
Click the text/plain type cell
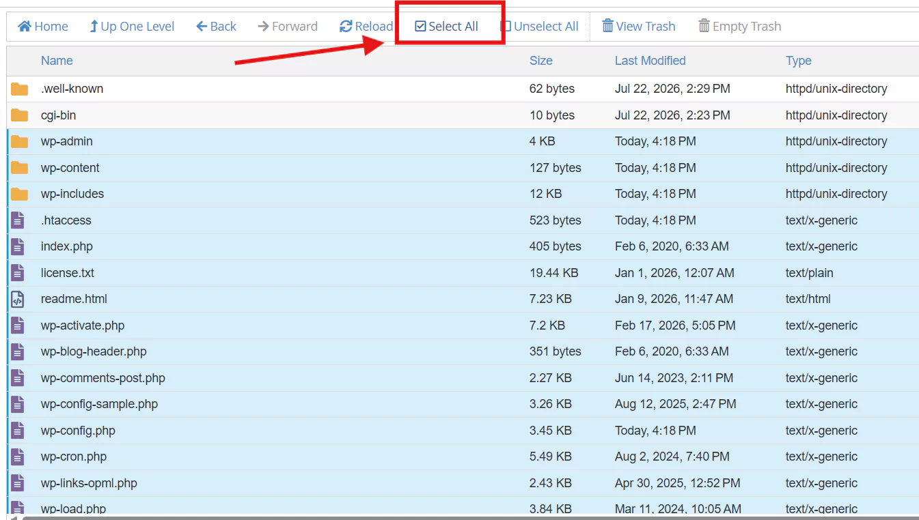click(810, 273)
